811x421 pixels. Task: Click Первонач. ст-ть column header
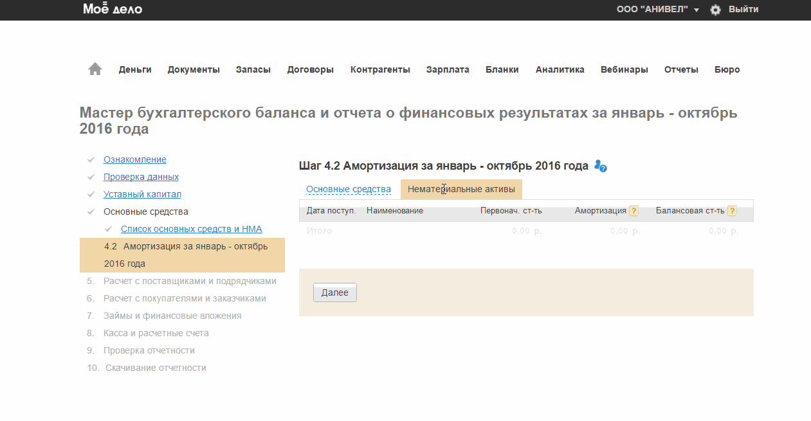point(511,211)
